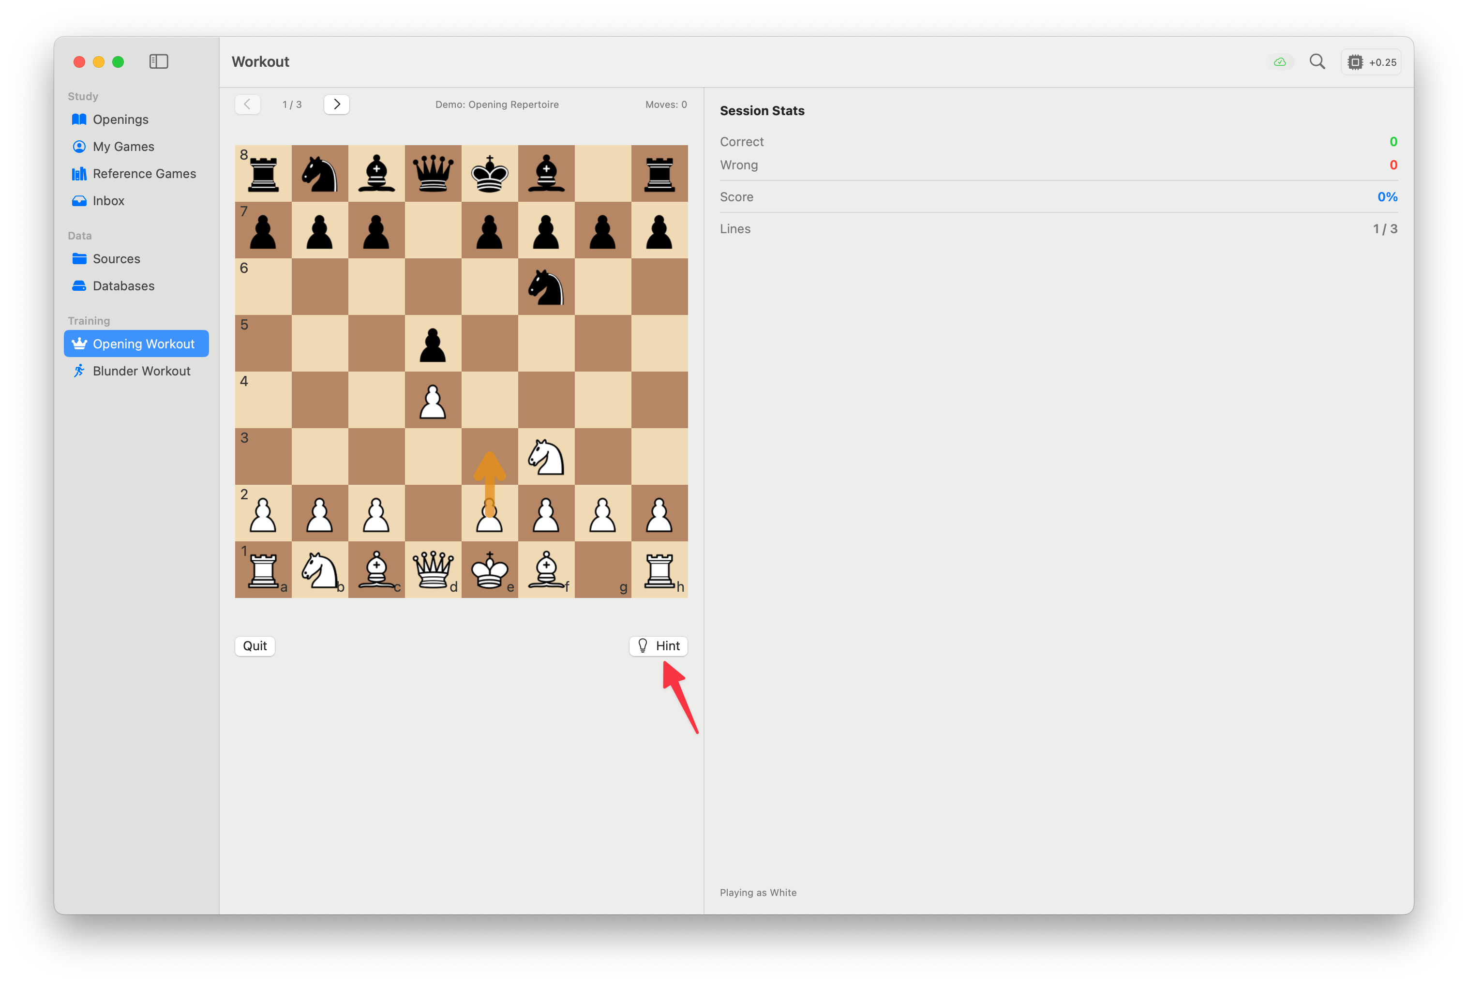Open Reference Games in sidebar

[144, 174]
